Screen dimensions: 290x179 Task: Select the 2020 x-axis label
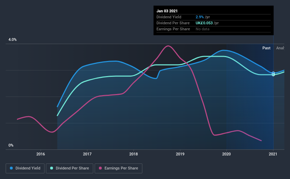click(x=226, y=154)
